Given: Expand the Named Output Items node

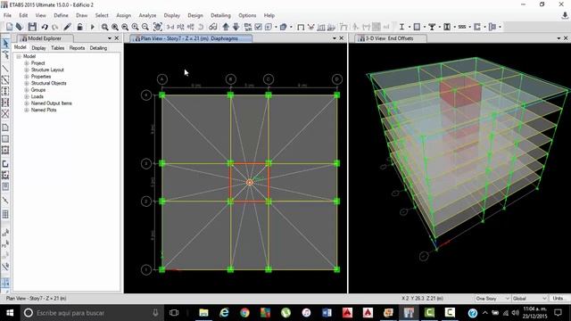Looking at the screenshot, I should tap(26, 103).
